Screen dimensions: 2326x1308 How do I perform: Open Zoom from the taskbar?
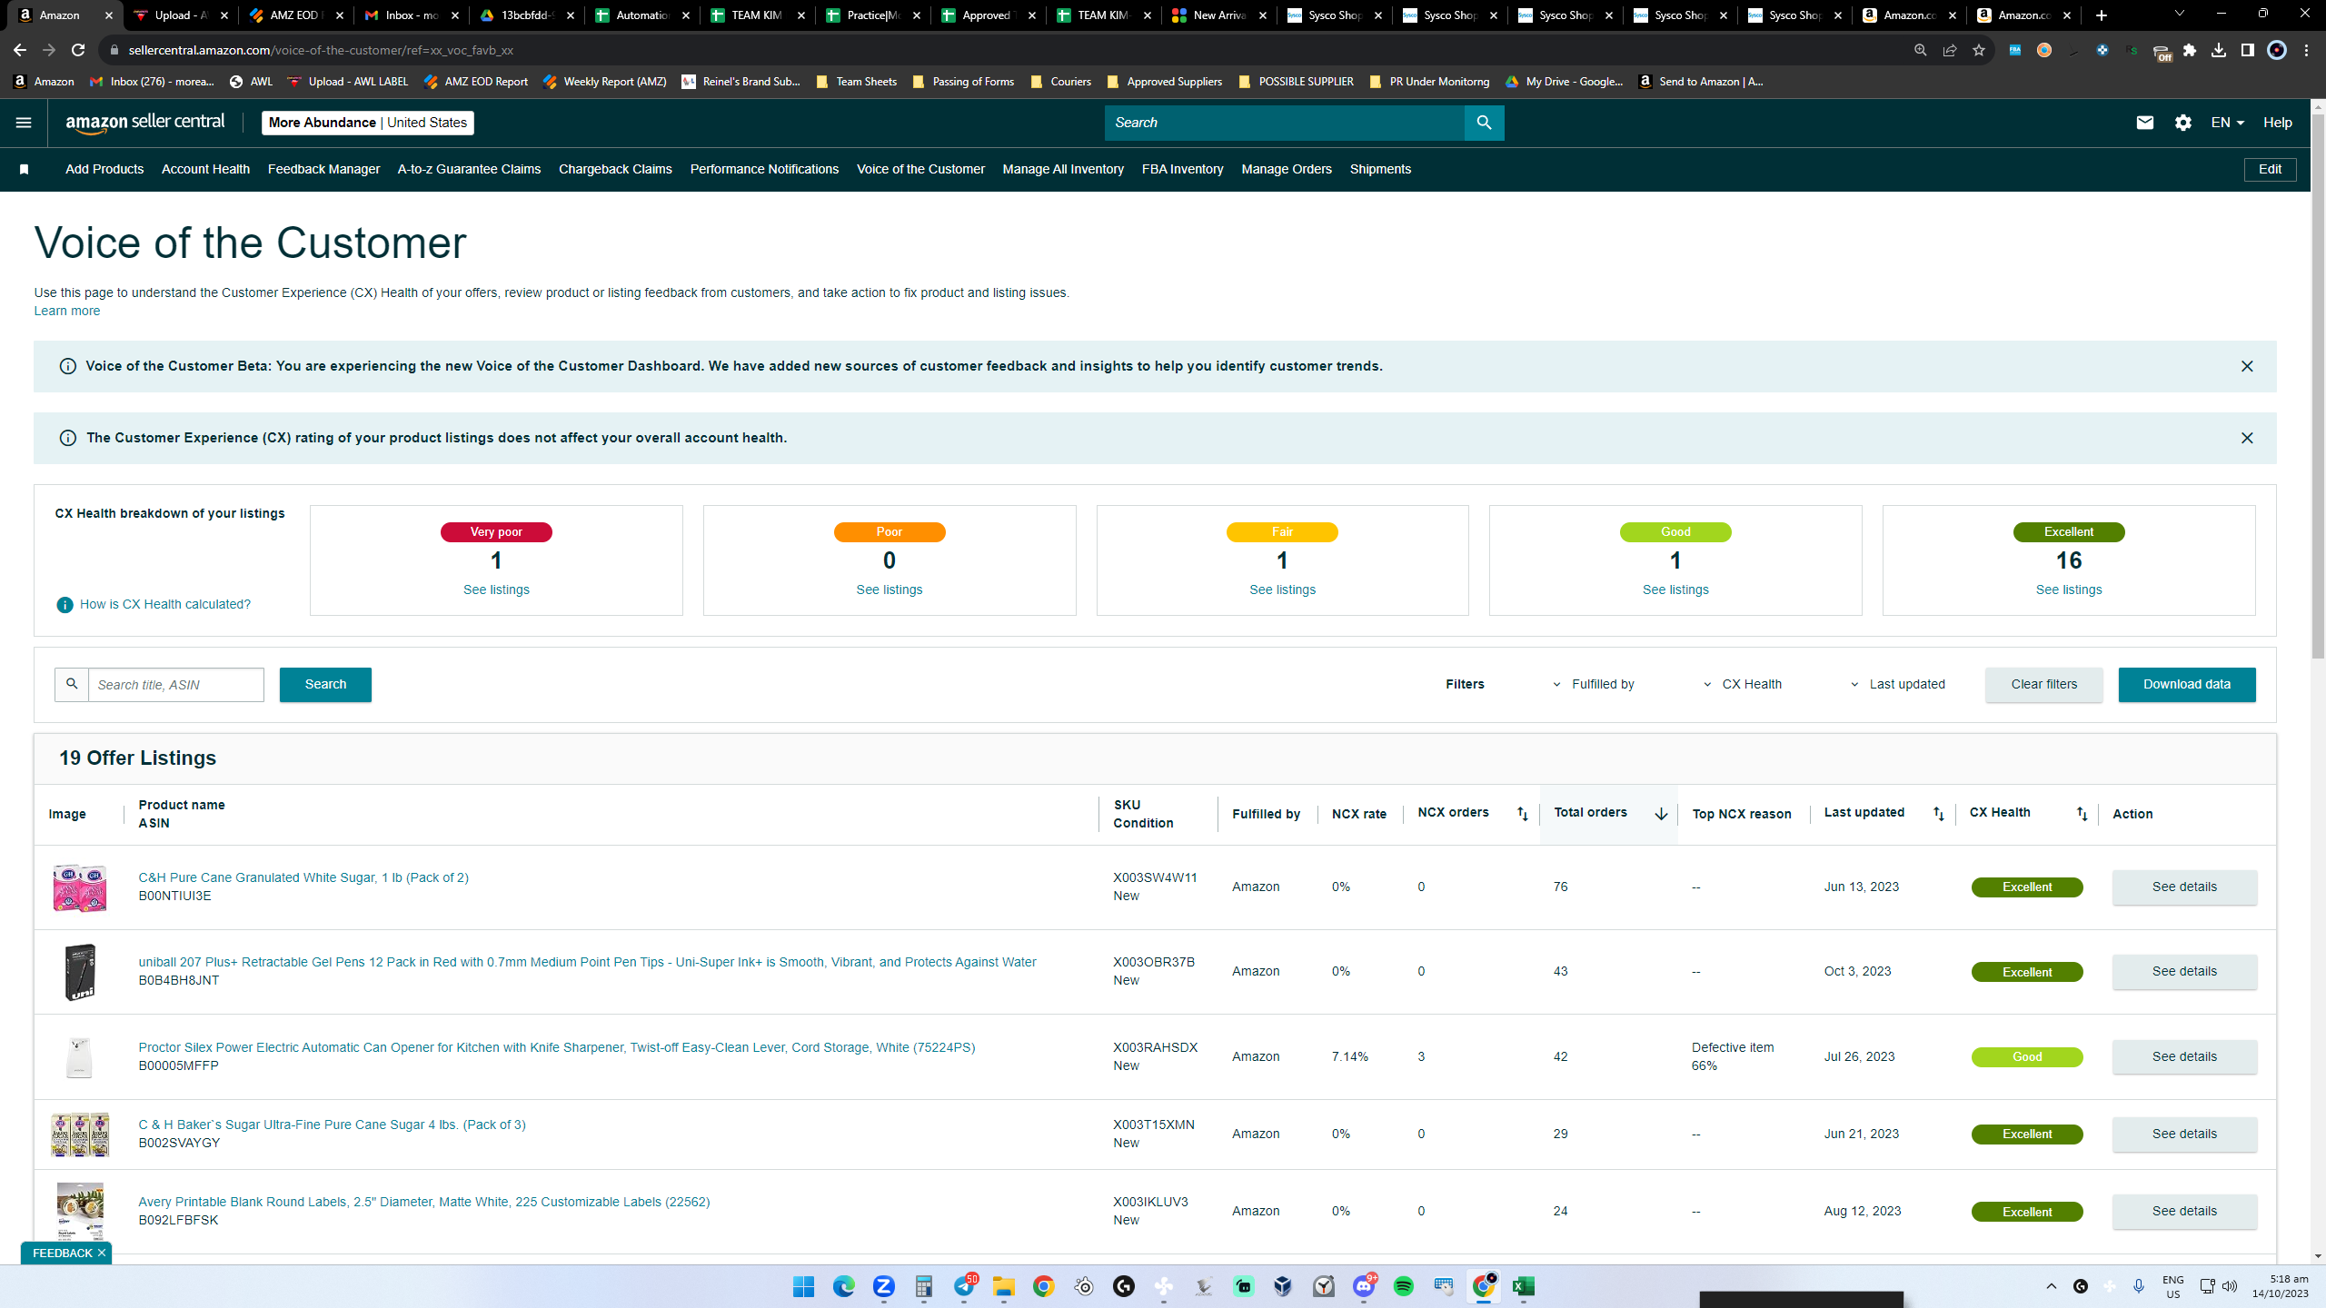[883, 1286]
